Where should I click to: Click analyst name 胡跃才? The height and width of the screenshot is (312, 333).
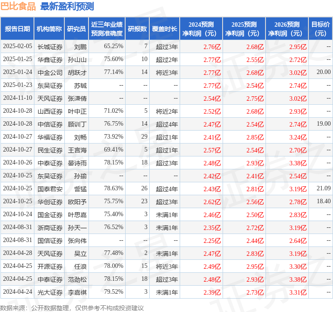77,72
